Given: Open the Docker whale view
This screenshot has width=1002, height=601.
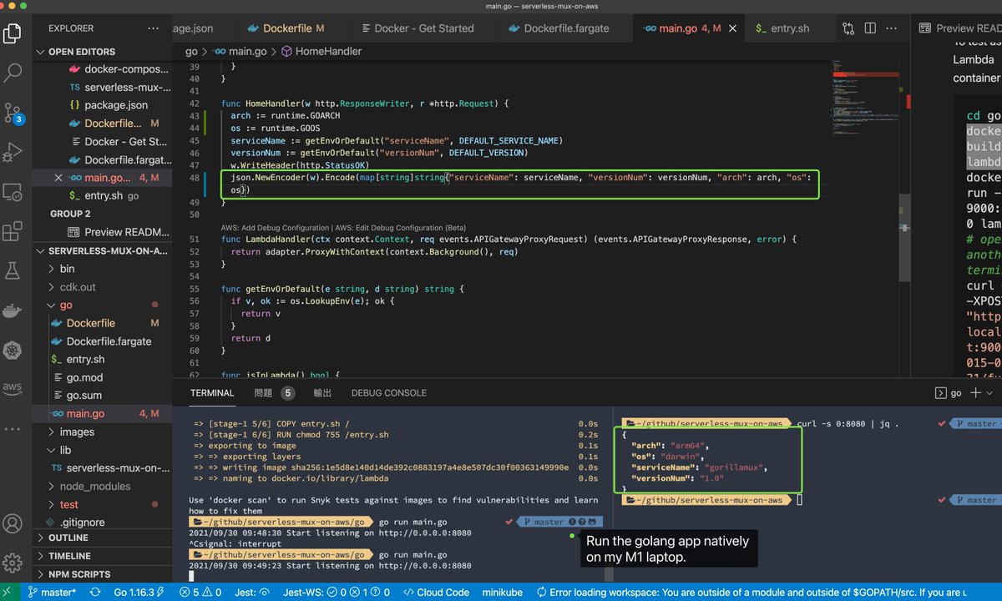Looking at the screenshot, I should point(13,311).
